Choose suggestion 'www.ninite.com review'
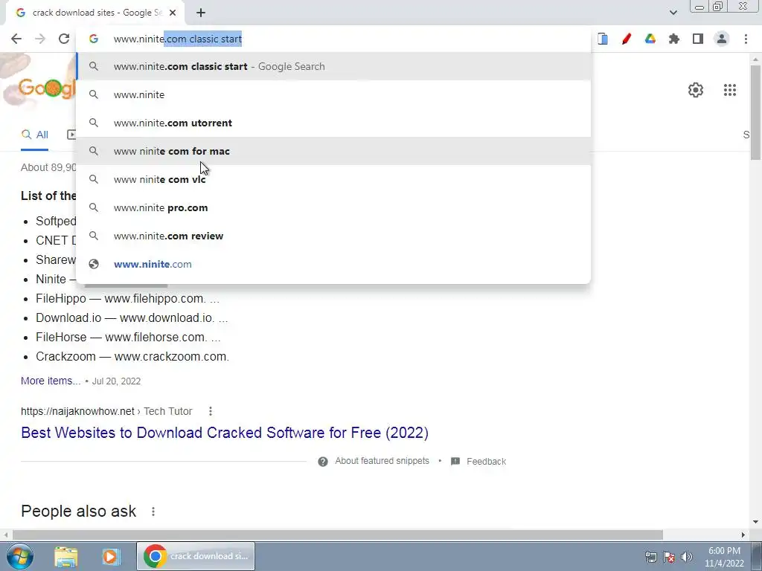This screenshot has height=571, width=762. (x=333, y=236)
